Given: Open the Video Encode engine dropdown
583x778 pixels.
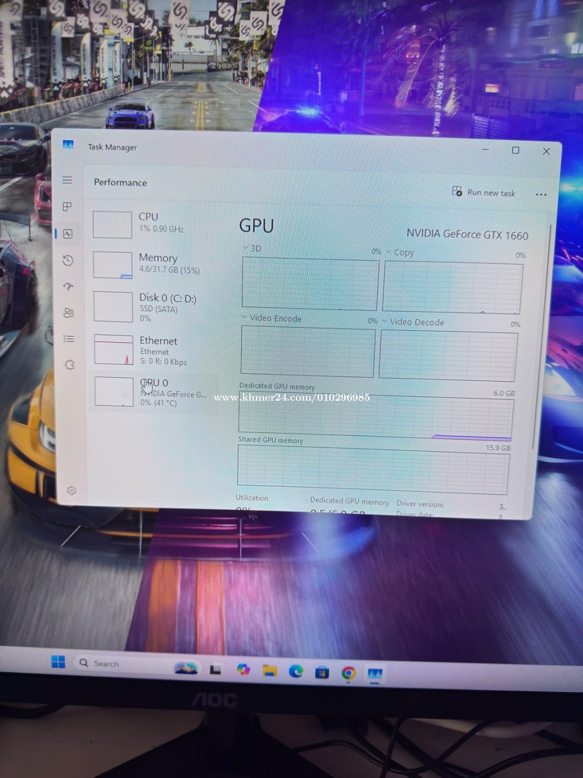Looking at the screenshot, I should [x=244, y=317].
